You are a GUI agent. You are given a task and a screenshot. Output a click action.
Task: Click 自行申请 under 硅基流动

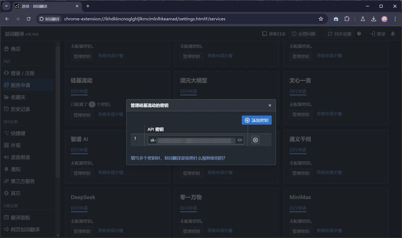[x=79, y=91]
